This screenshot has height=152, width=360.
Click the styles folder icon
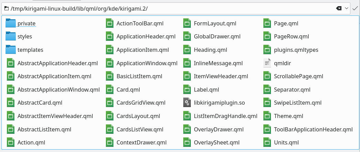[11, 36]
